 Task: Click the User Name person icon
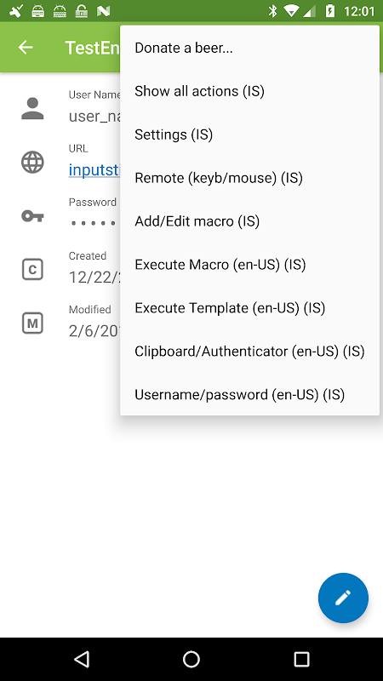32,109
